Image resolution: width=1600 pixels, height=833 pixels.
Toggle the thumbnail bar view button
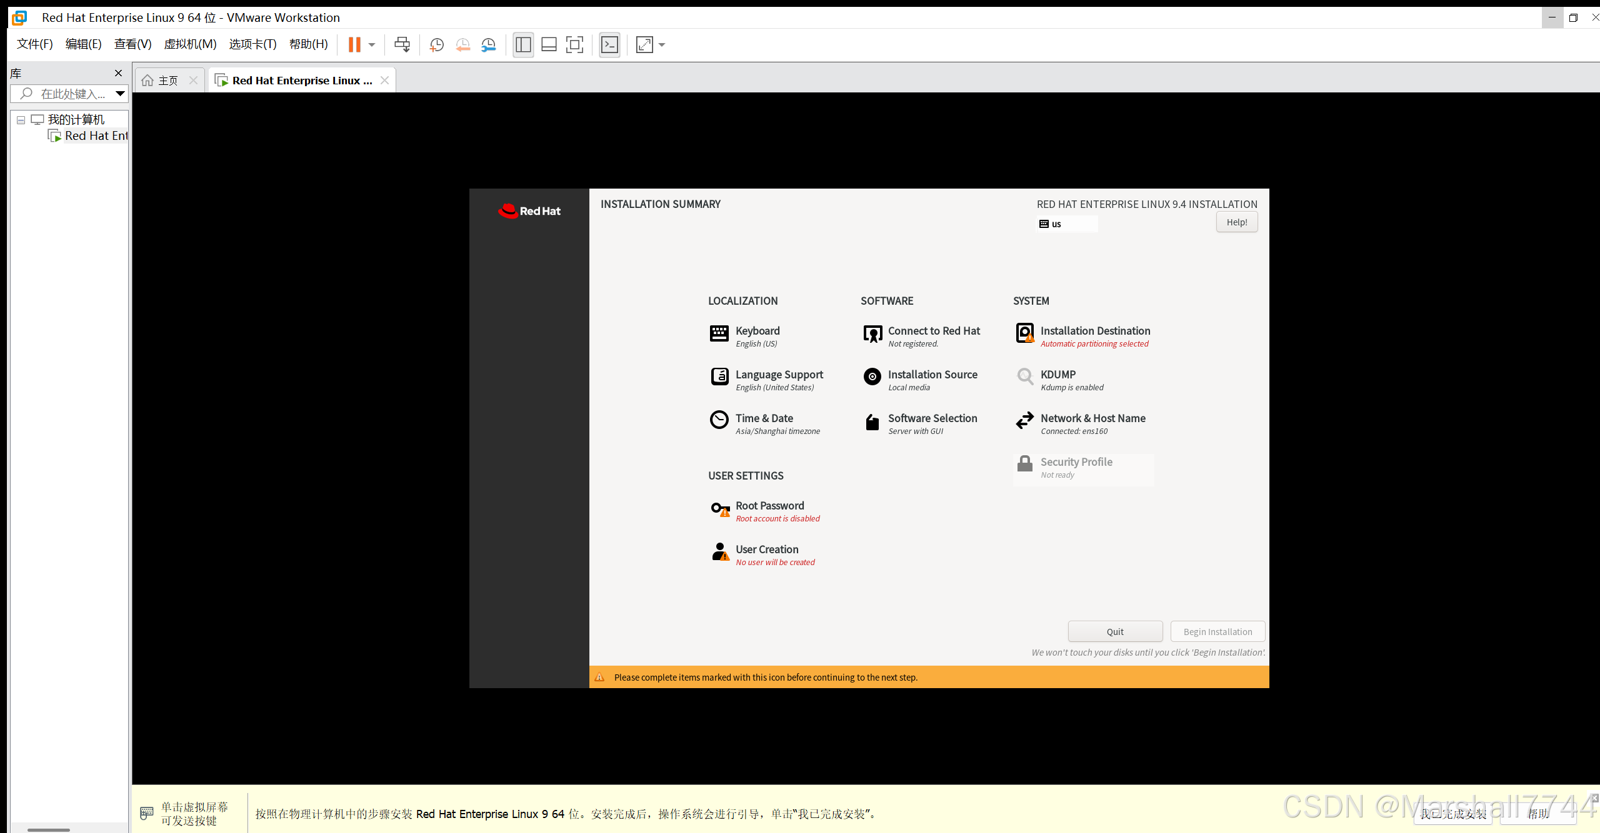pyautogui.click(x=549, y=44)
